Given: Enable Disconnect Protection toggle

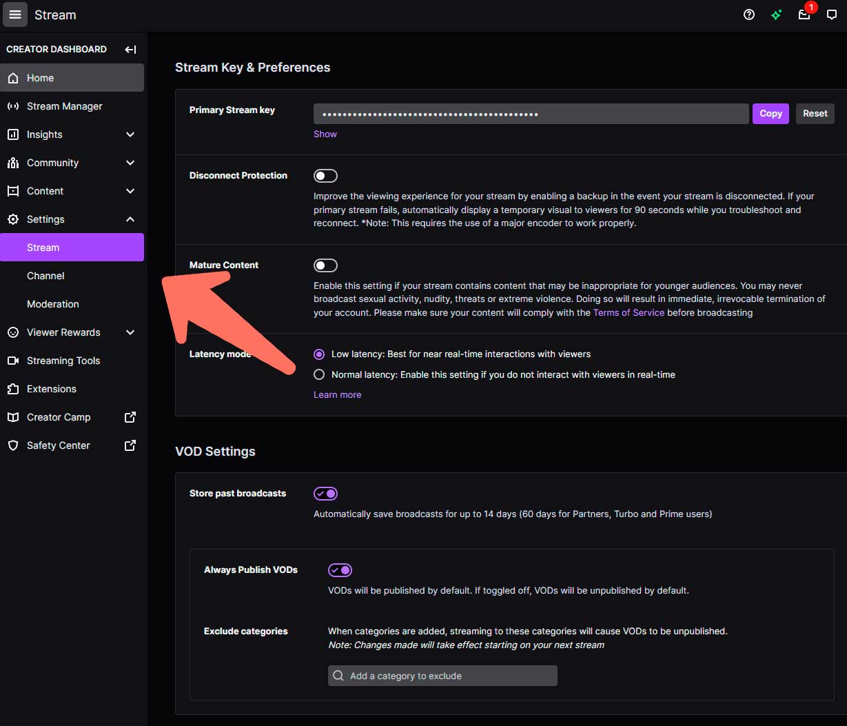Looking at the screenshot, I should click(325, 176).
